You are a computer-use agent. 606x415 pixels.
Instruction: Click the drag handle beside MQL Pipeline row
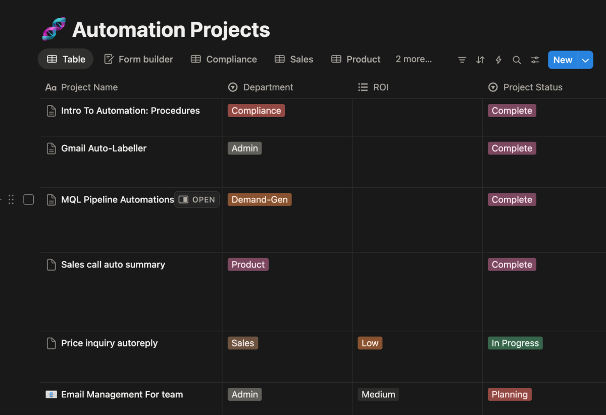pos(11,199)
